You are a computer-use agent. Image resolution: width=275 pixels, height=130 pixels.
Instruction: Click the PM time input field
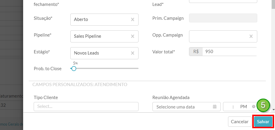point(240,106)
